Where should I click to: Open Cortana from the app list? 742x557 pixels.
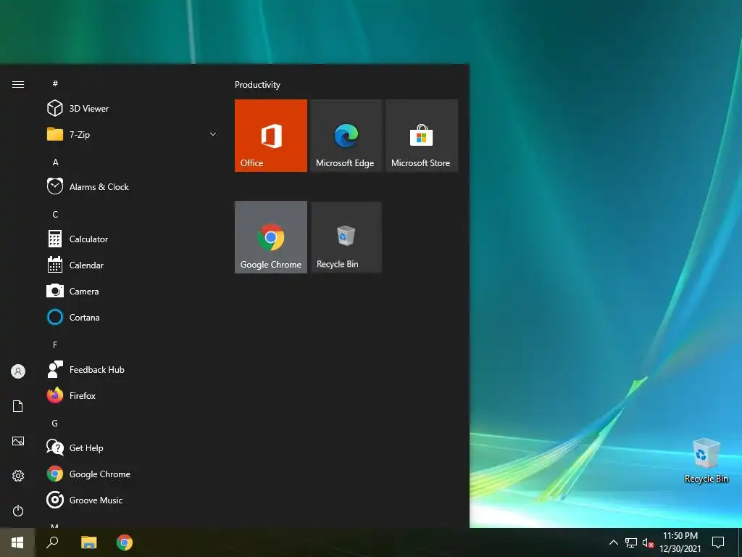pos(133,317)
